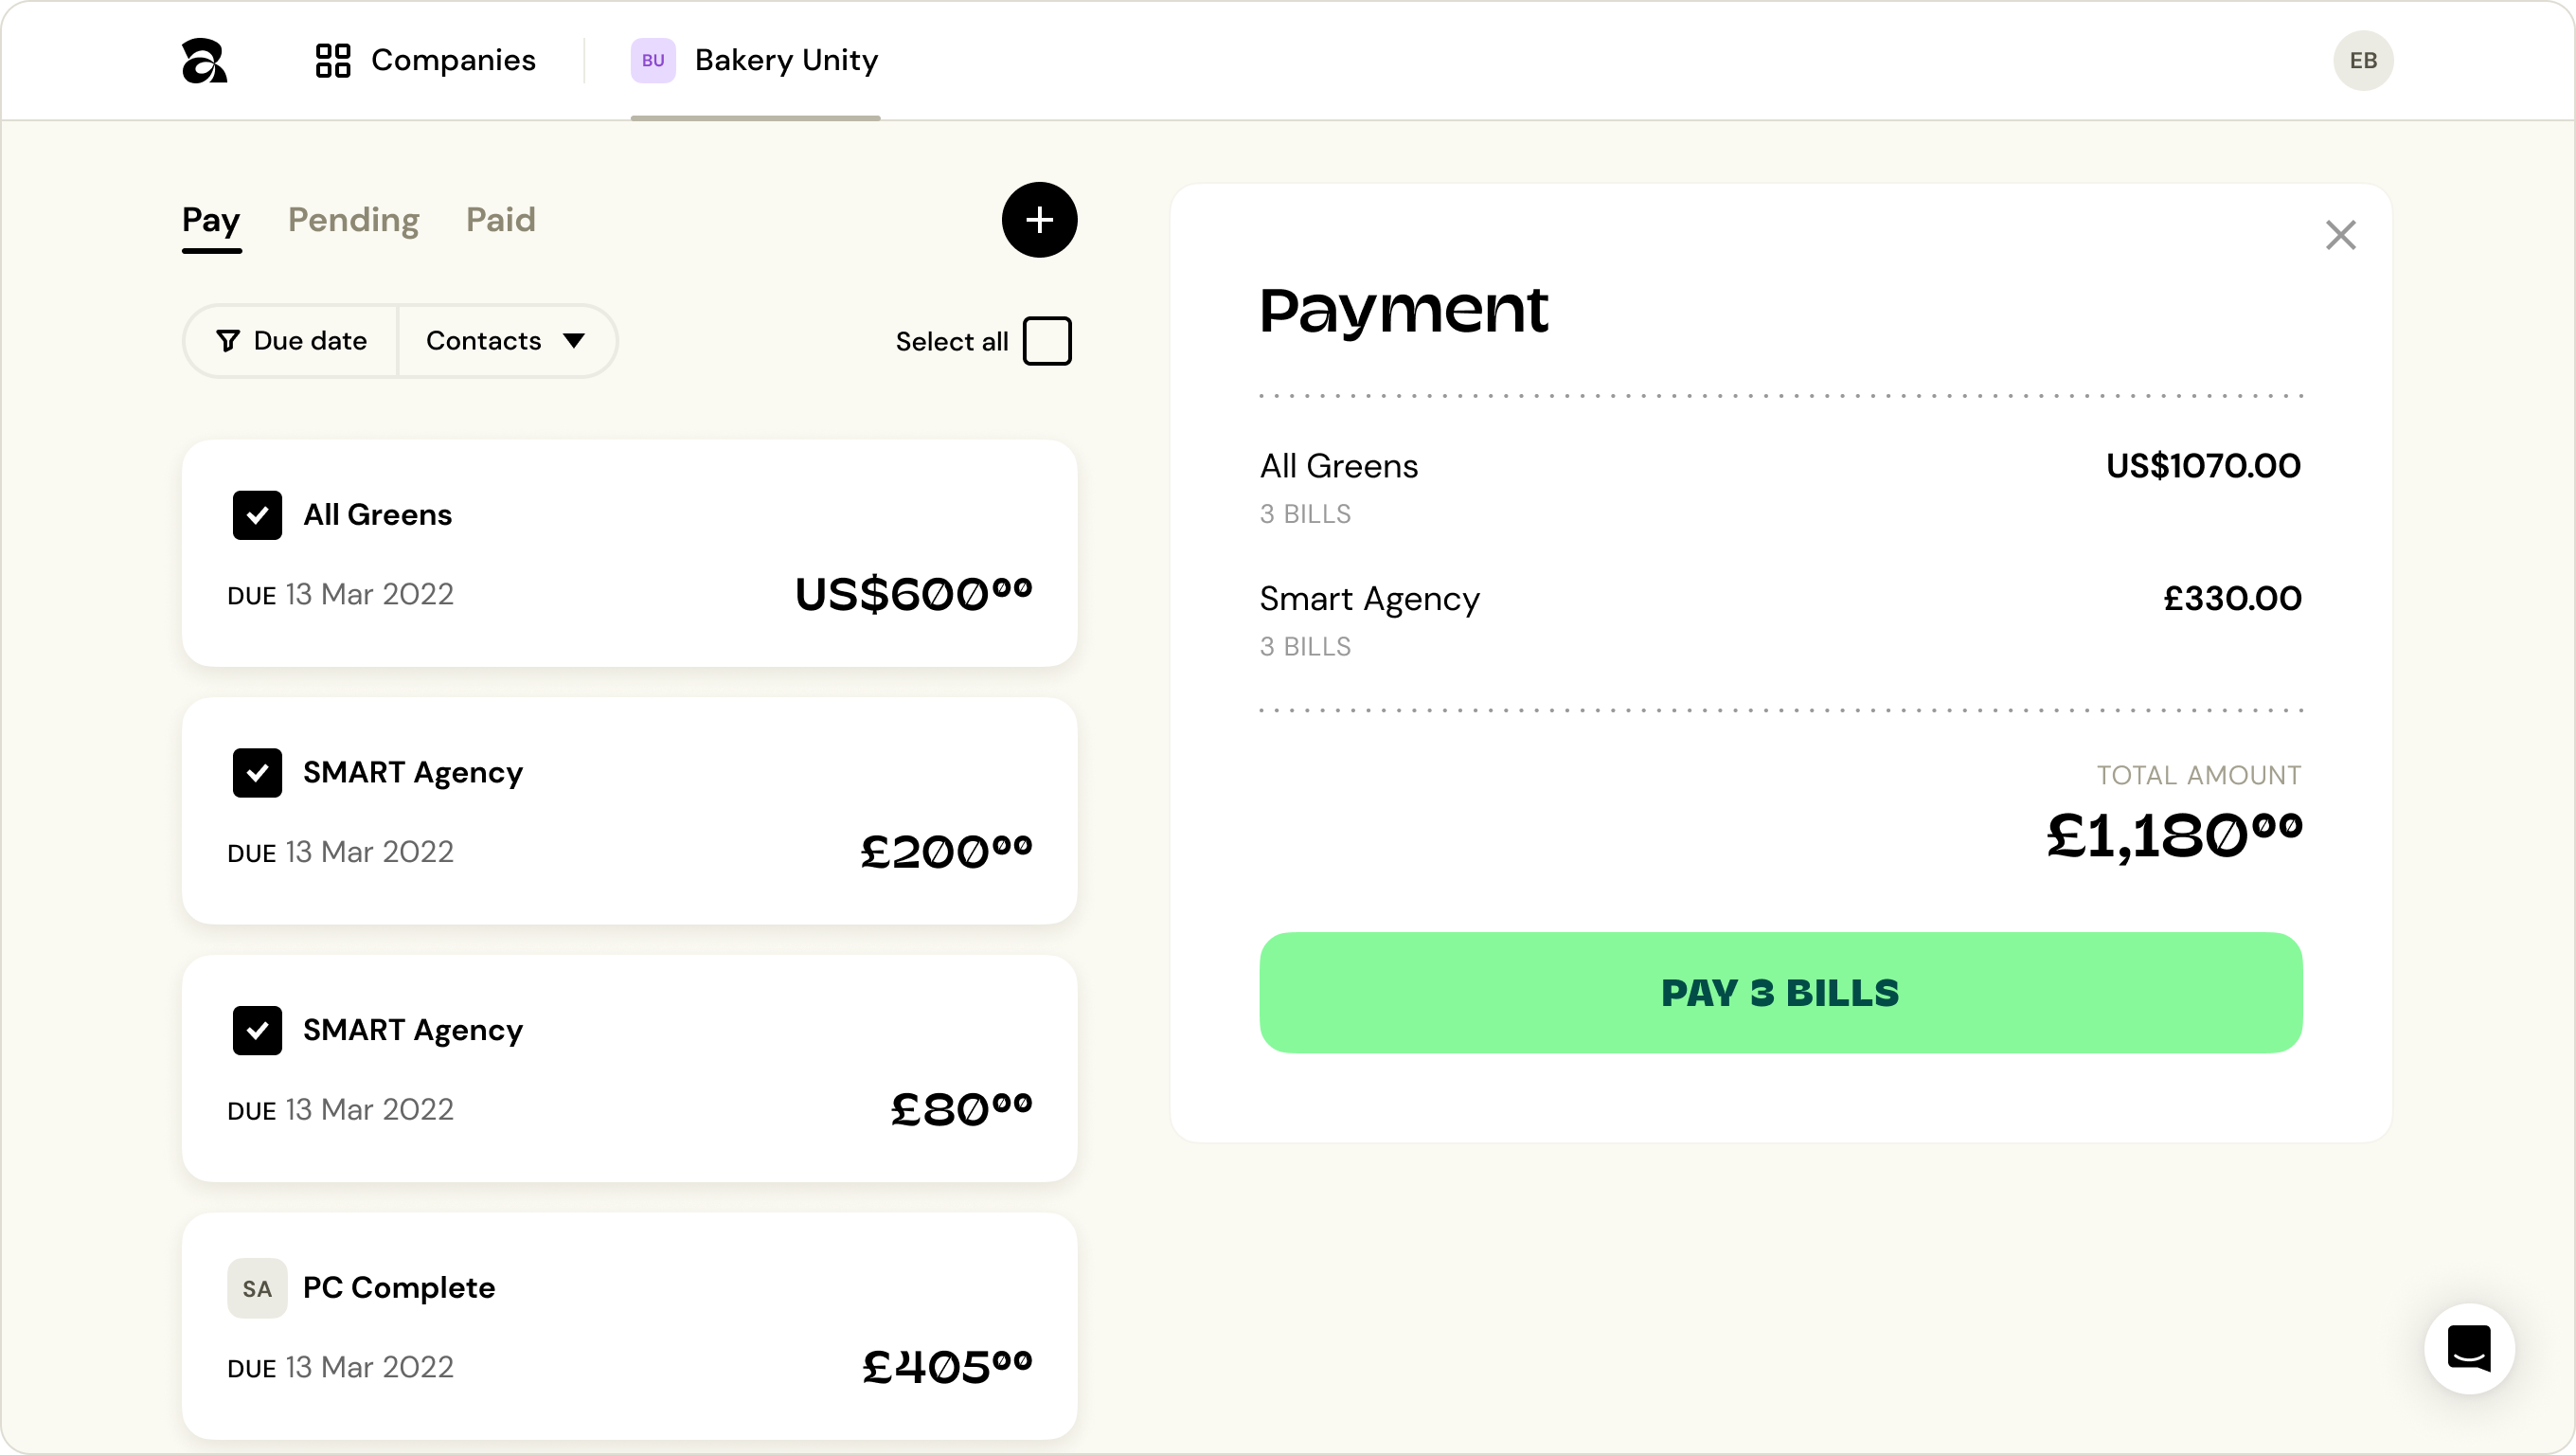Open the Paid tab
Viewport: 2576px width, 1455px height.
tap(500, 220)
